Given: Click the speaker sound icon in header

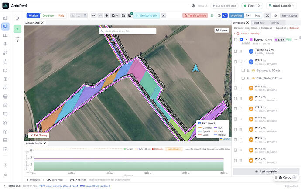Looking at the screenshot, I should (193, 6).
